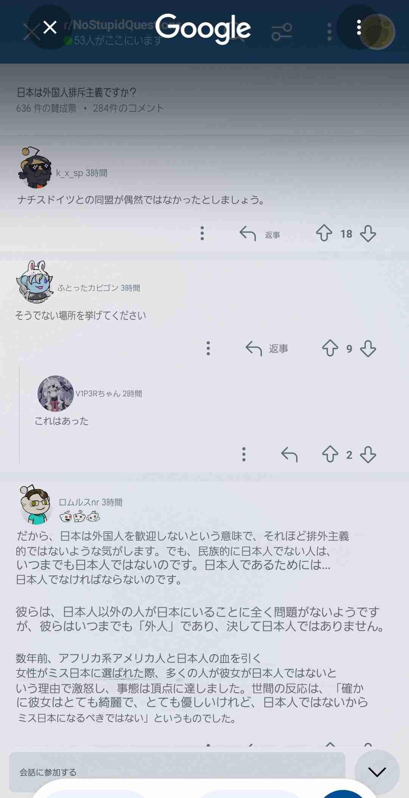Open options for ふとったカビゴン's comment

point(208,348)
